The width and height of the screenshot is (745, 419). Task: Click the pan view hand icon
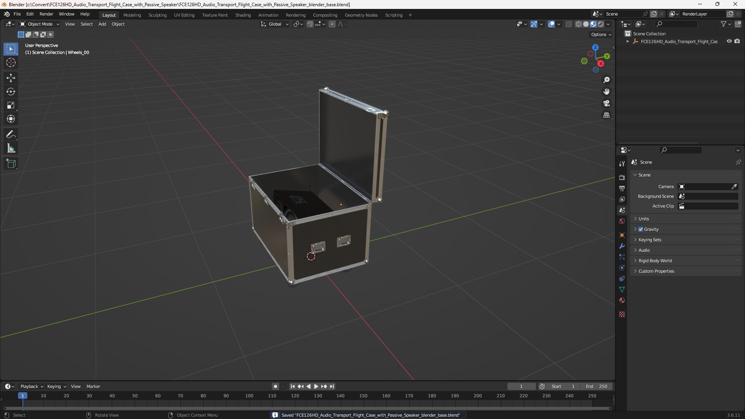pos(606,92)
